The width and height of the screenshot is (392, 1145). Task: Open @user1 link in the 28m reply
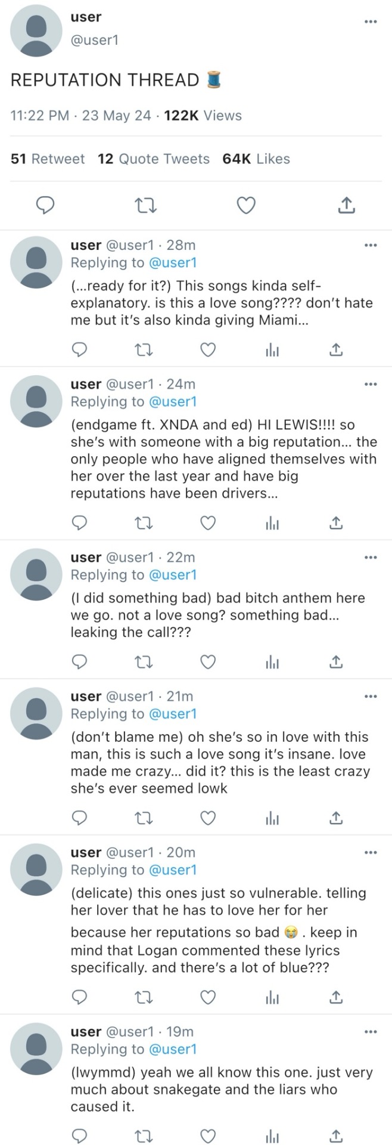pos(172,262)
